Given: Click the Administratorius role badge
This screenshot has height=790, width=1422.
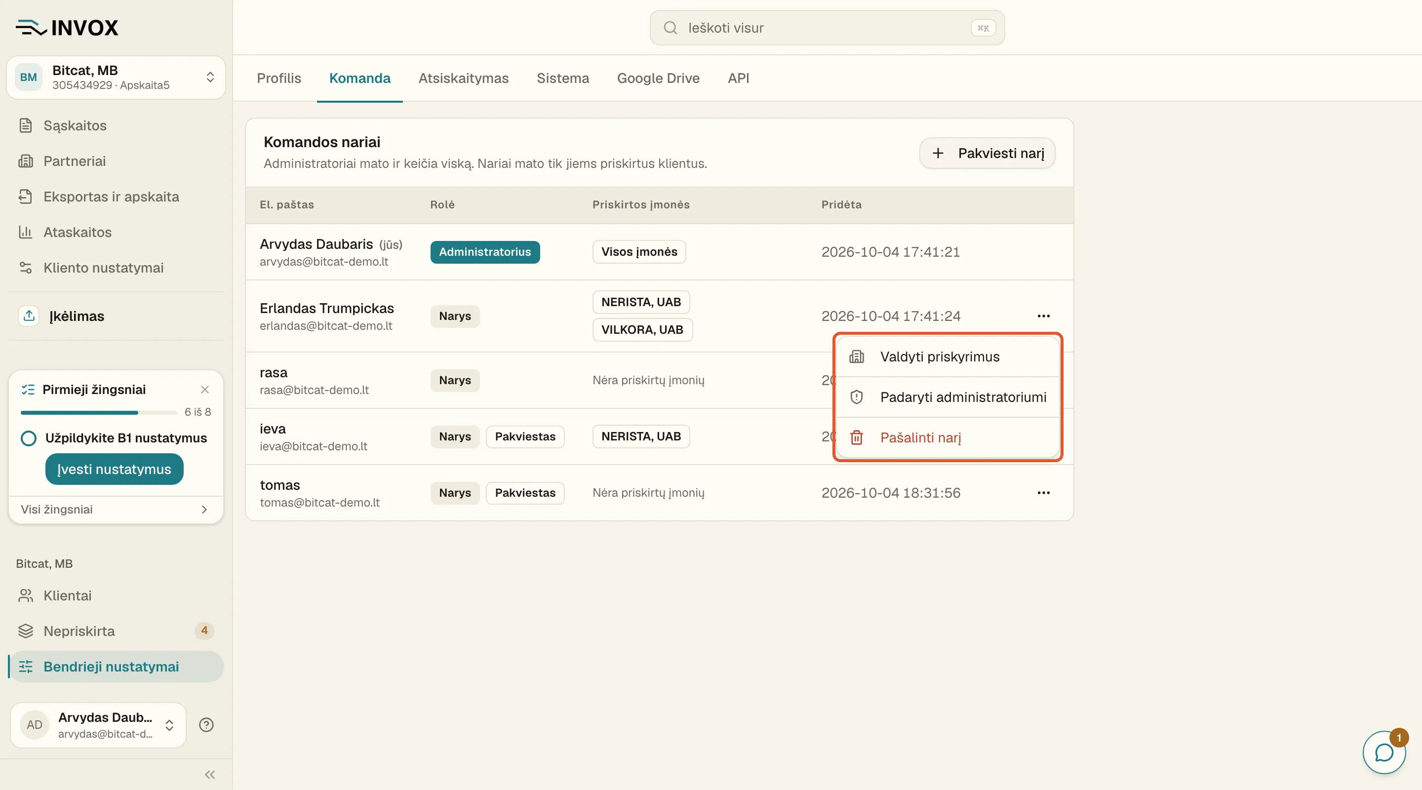Looking at the screenshot, I should coord(485,252).
